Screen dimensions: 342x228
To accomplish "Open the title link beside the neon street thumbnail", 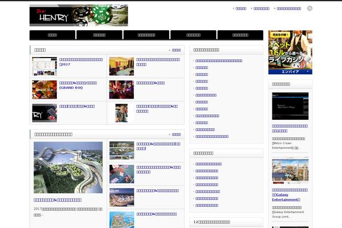I will pyautogui.click(x=150, y=83).
